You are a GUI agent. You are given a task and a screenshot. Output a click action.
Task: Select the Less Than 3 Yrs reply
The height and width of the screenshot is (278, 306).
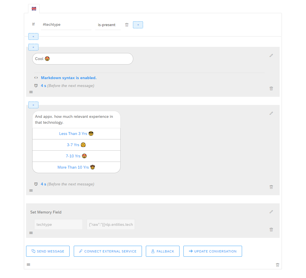[76, 134]
